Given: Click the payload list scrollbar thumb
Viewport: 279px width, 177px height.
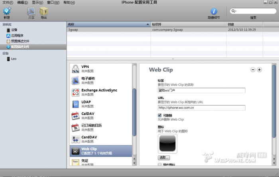Looking at the screenshot, I should (x=134, y=112).
